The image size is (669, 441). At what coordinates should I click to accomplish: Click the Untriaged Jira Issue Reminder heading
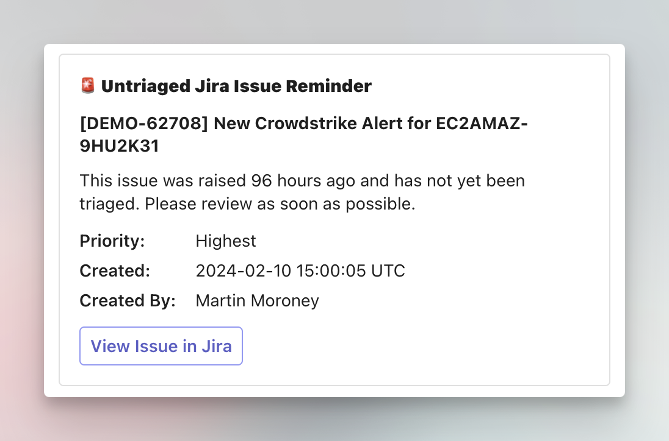click(x=236, y=86)
